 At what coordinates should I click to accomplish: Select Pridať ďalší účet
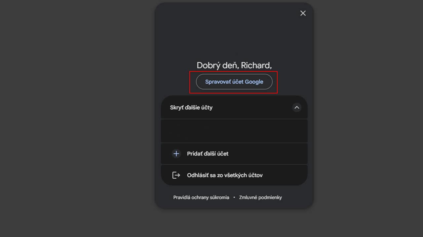(234, 154)
